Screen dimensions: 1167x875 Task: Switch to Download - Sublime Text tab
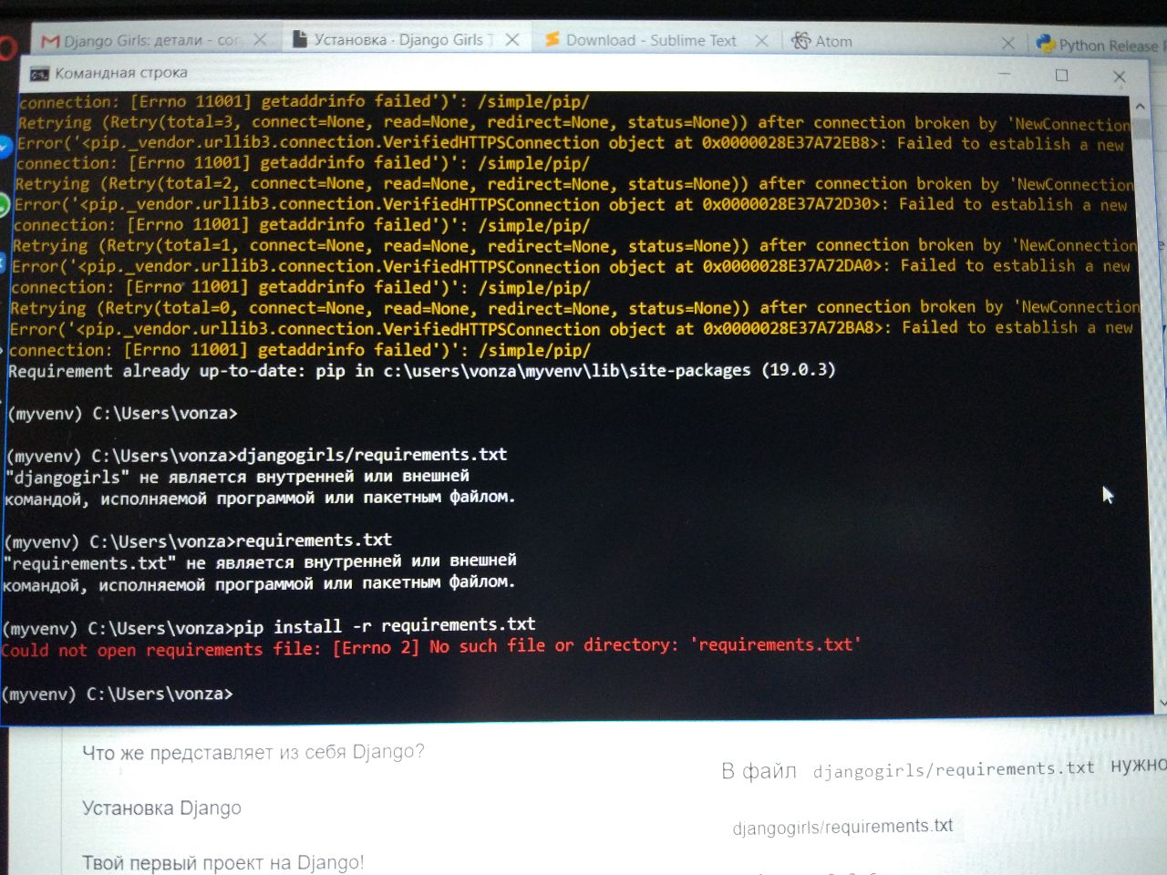[x=651, y=40]
